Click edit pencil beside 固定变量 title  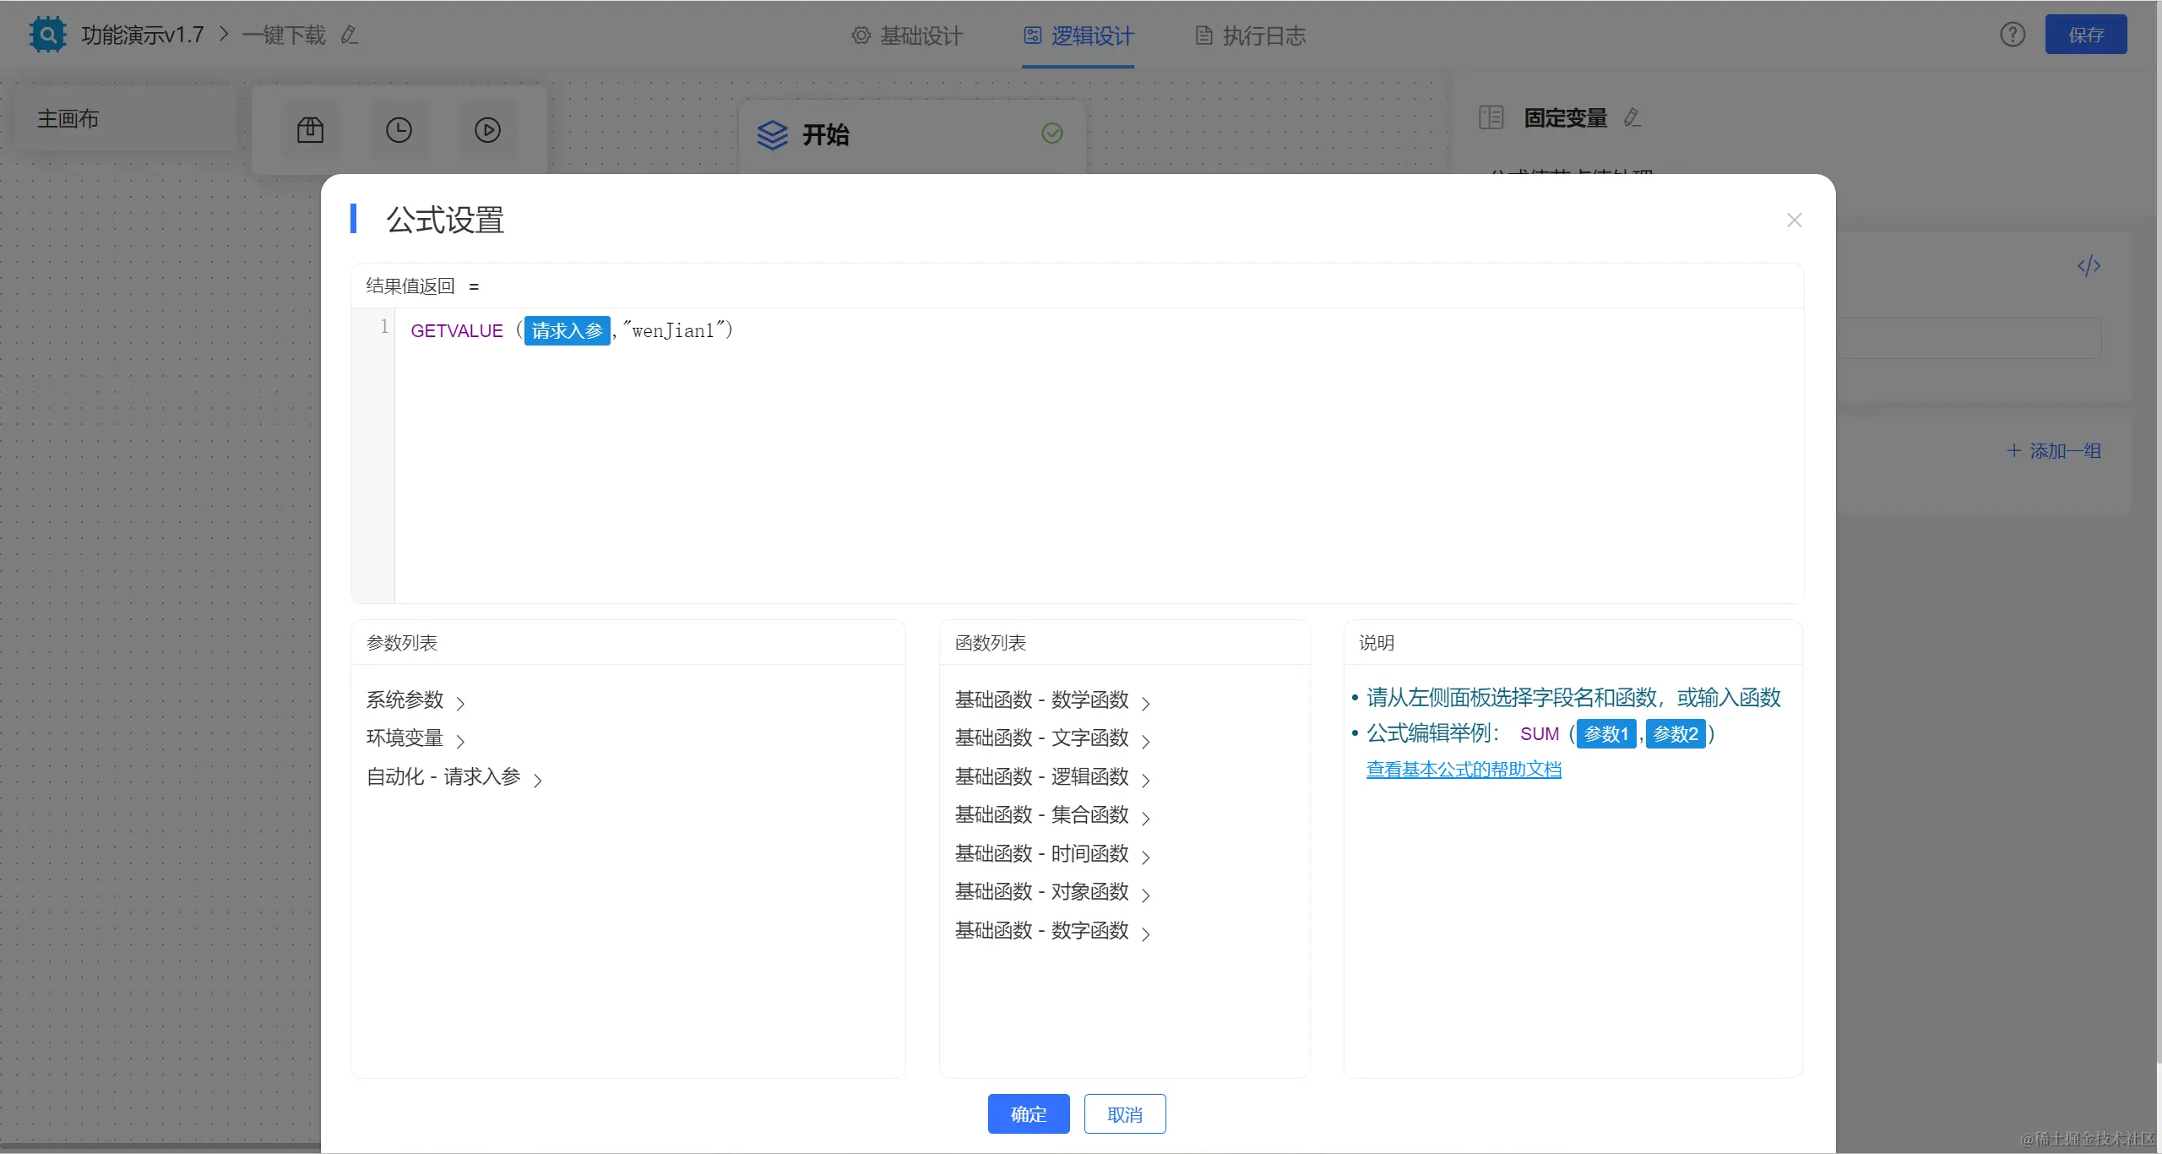pos(1632,117)
